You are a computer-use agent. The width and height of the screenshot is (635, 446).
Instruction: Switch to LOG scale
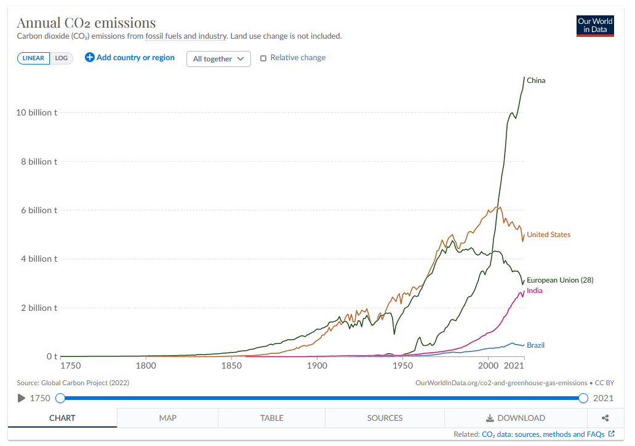click(61, 58)
